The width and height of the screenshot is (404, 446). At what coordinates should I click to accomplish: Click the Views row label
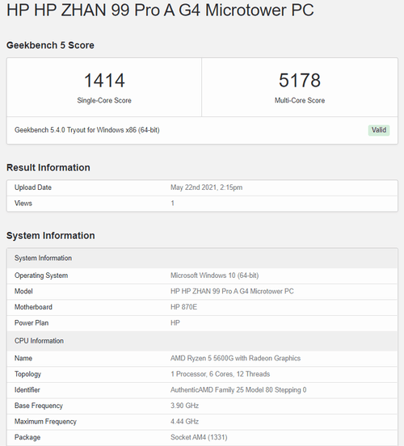23,204
